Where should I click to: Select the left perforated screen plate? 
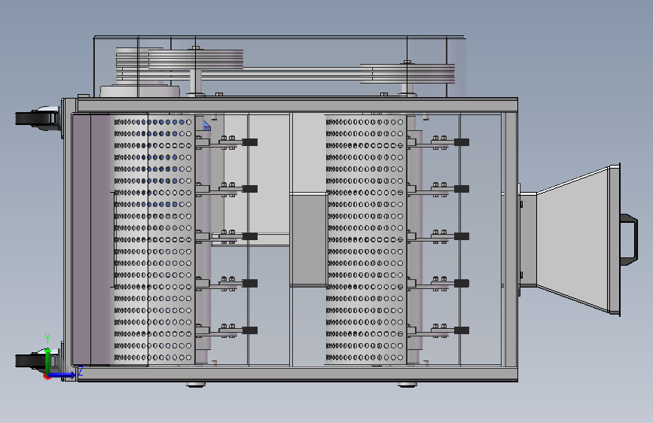coord(154,239)
